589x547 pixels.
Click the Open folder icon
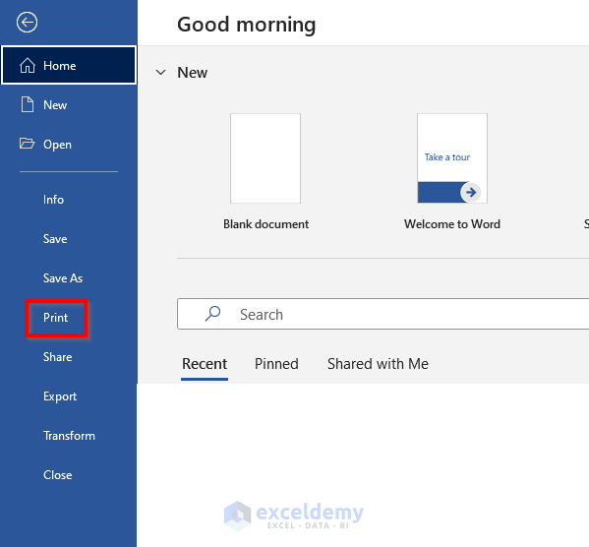pyautogui.click(x=28, y=144)
